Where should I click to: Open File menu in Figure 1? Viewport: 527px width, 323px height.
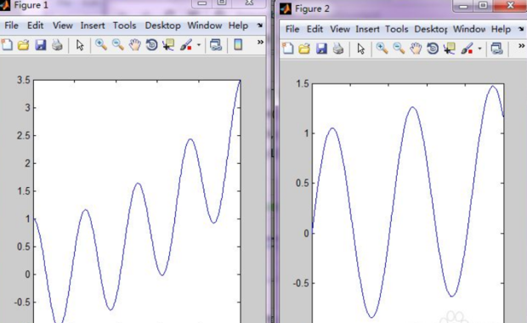click(x=11, y=25)
